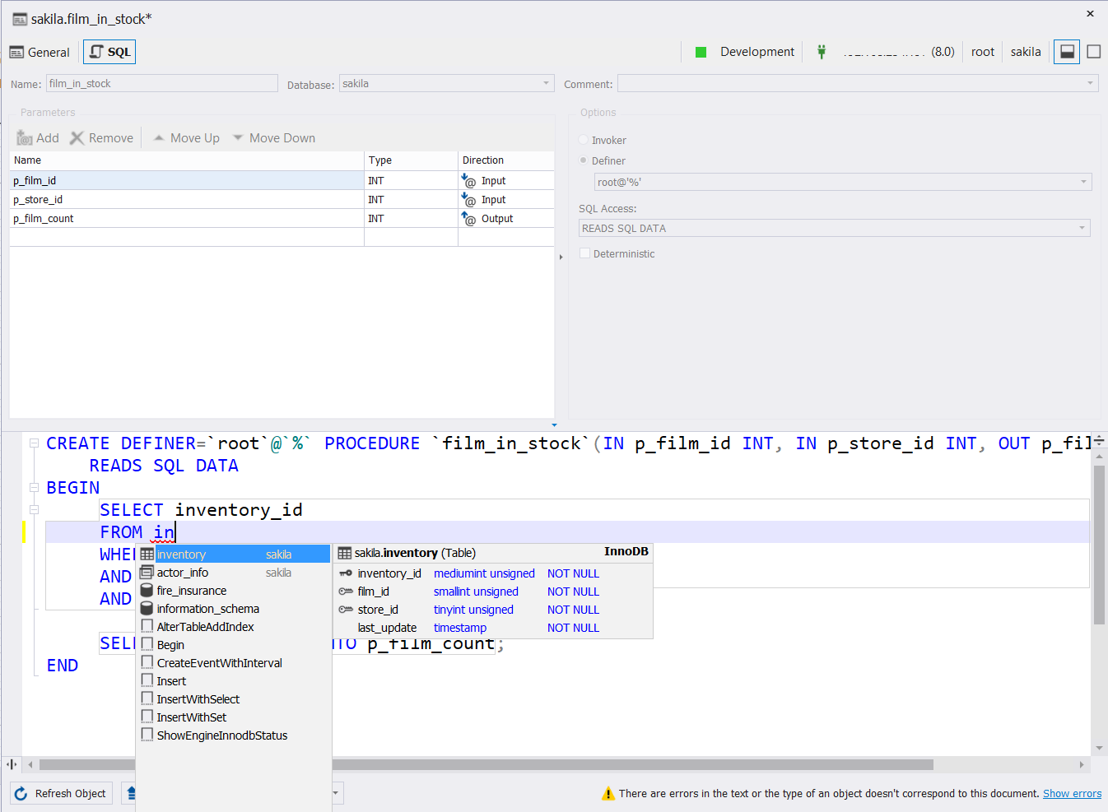Click the sakila.inventory table header icon

click(x=345, y=553)
